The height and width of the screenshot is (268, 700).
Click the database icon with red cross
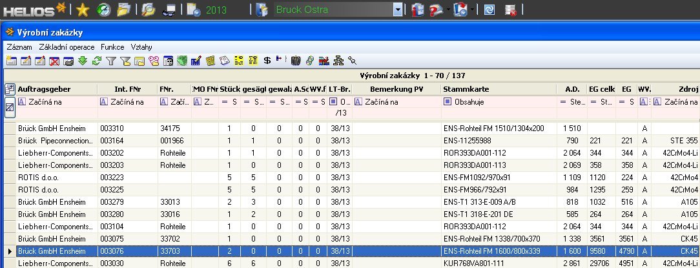511,10
